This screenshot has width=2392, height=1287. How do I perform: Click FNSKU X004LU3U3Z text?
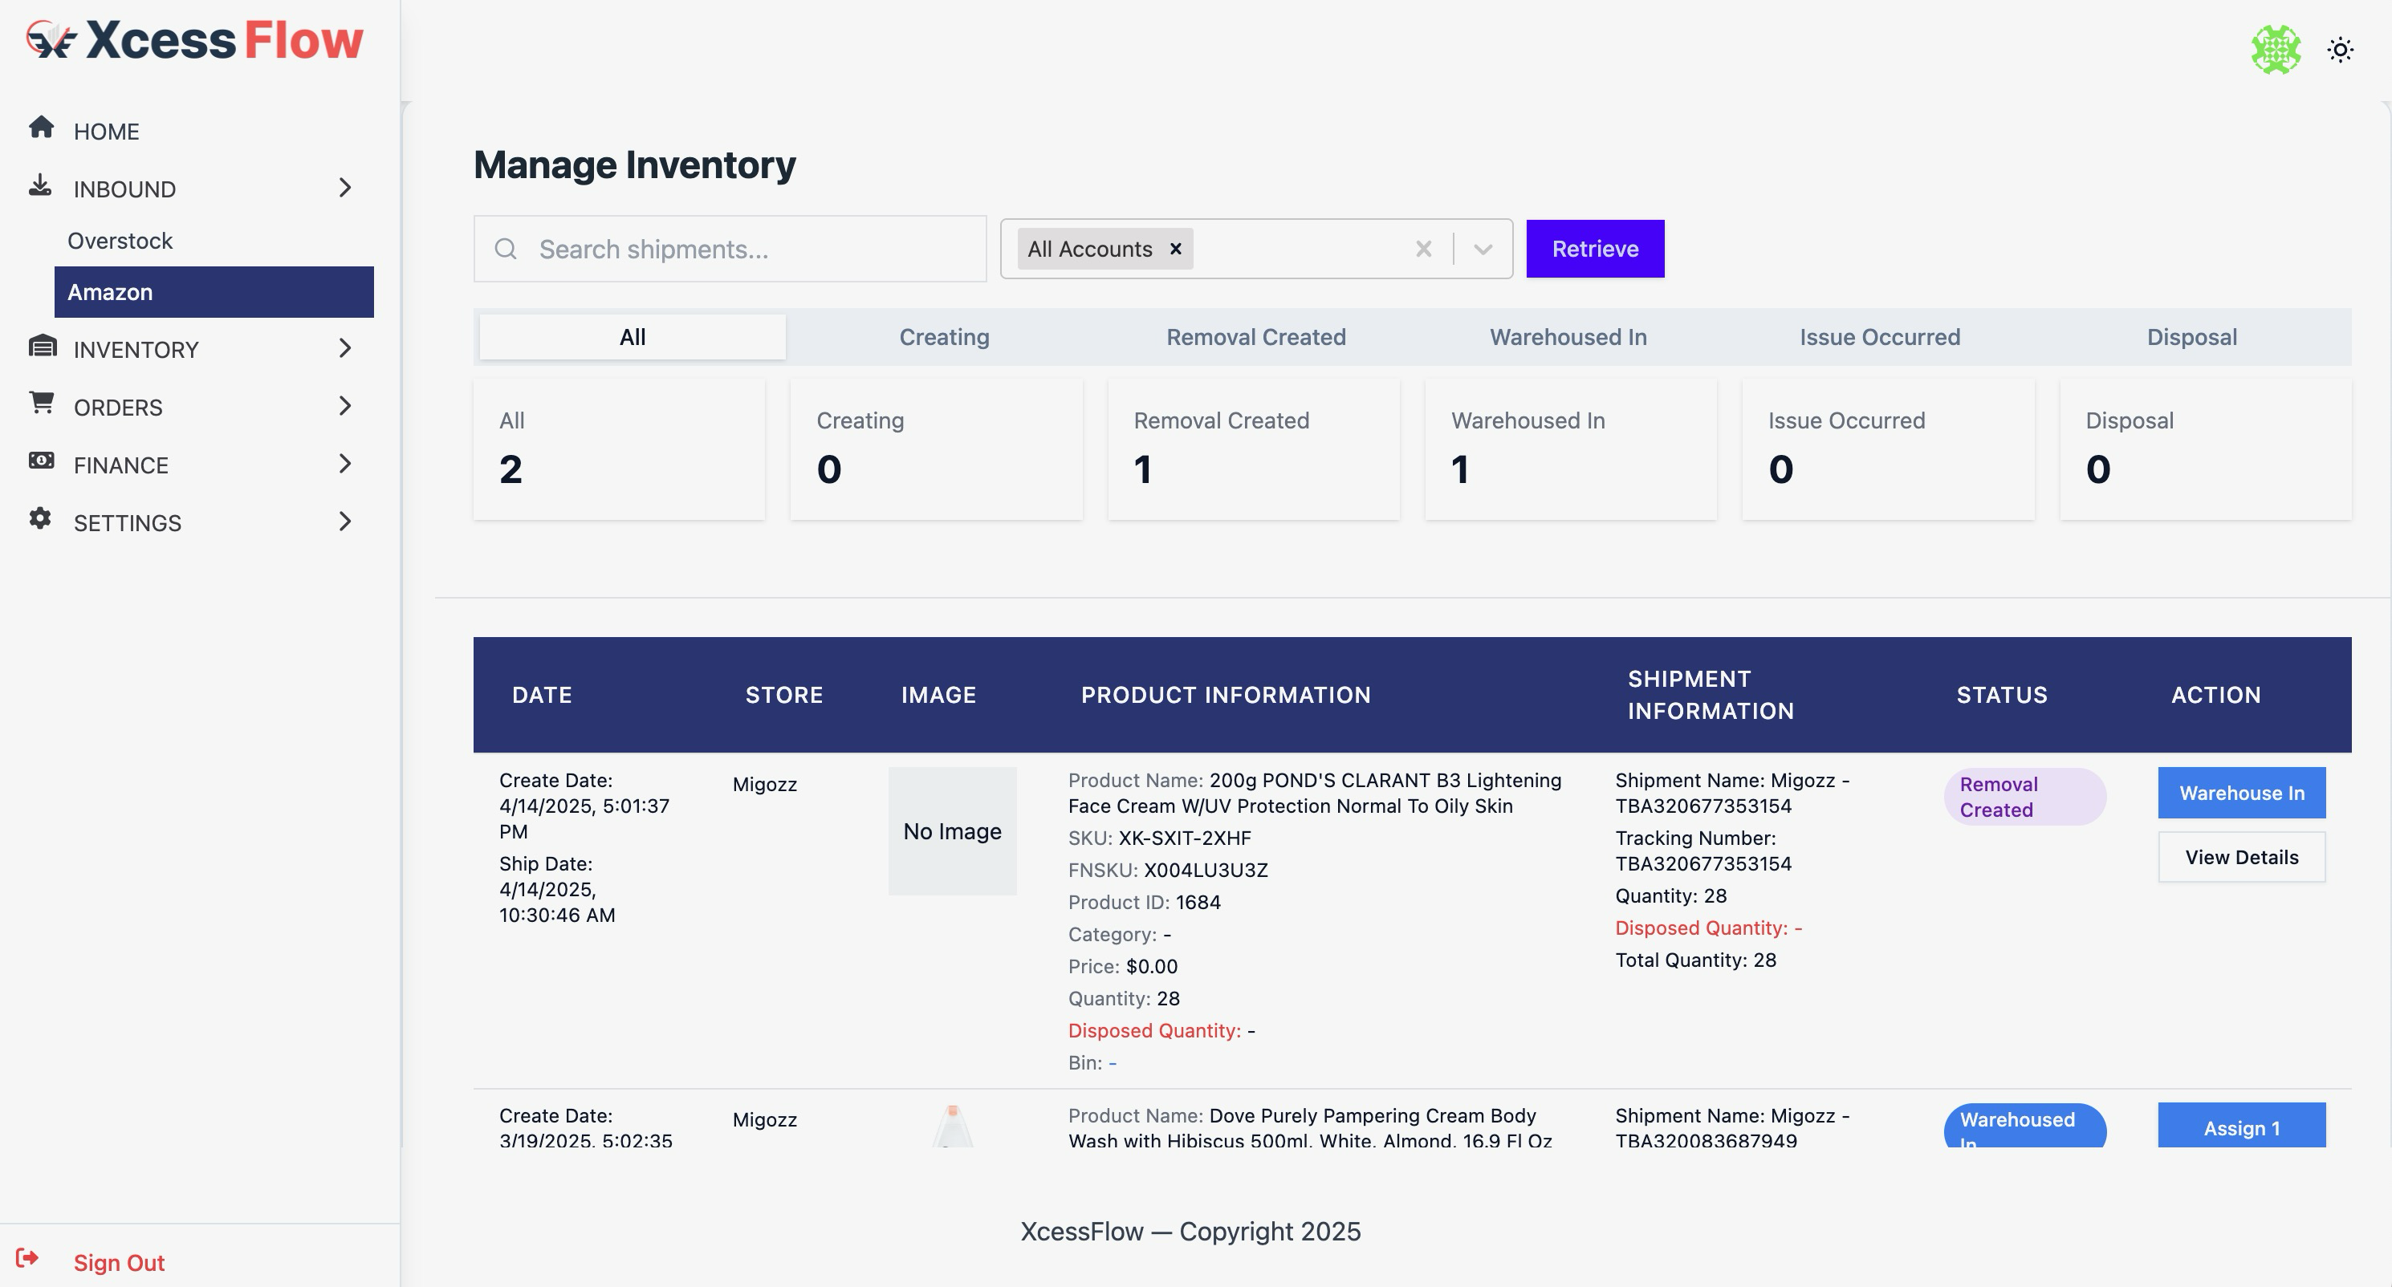[1168, 871]
